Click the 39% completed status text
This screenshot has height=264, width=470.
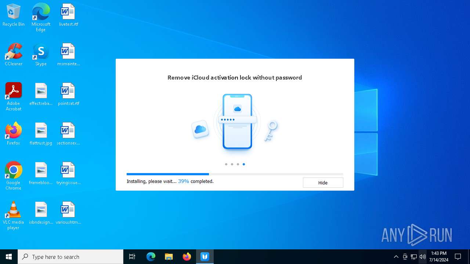tap(196, 181)
